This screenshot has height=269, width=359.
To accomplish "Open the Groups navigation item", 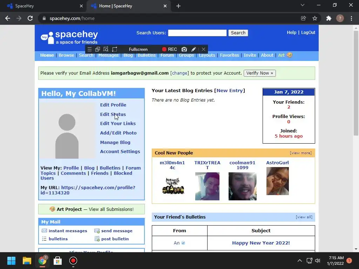I will pos(187,55).
